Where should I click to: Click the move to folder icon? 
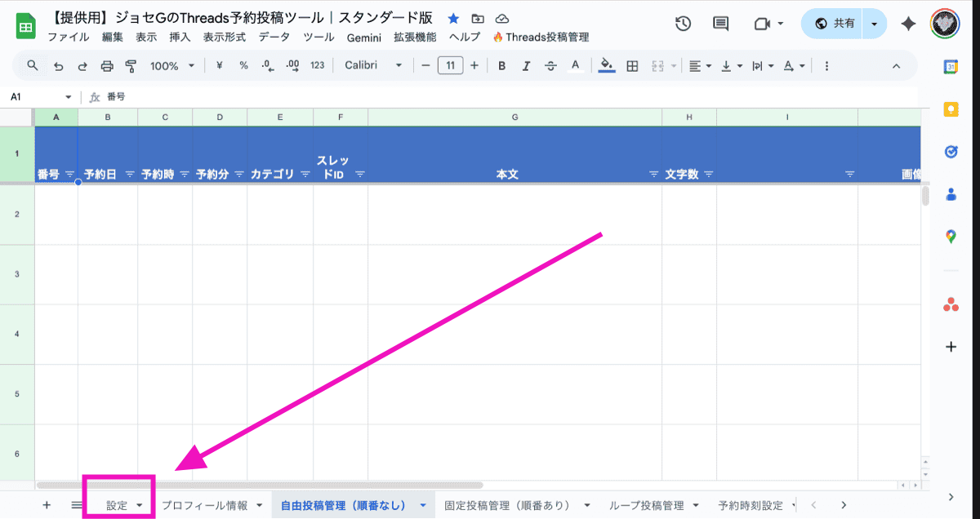click(478, 18)
